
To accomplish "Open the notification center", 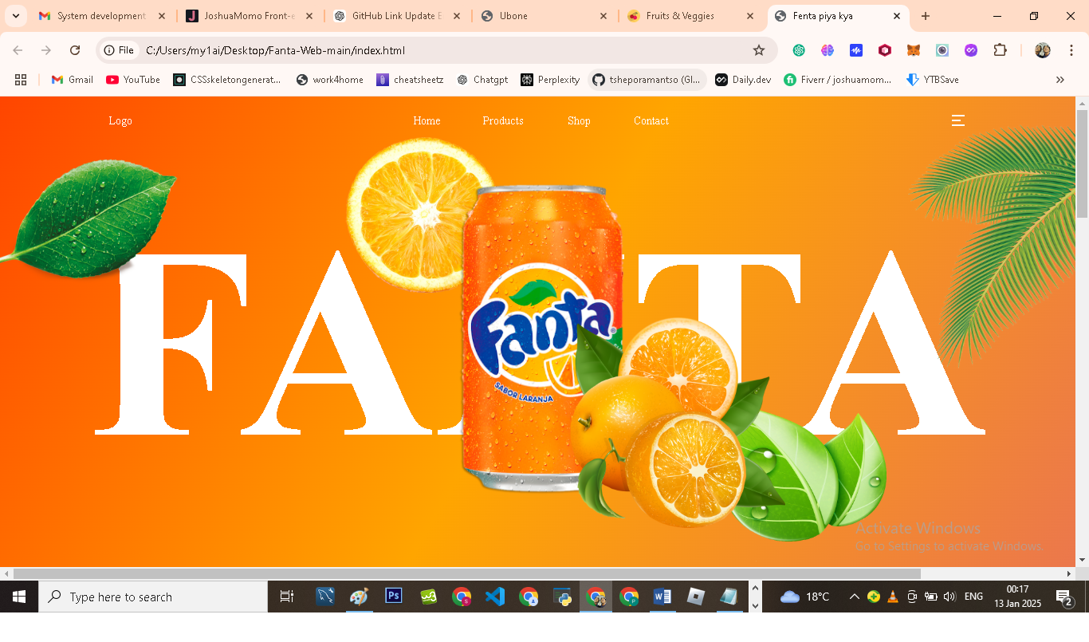I will tap(1063, 597).
